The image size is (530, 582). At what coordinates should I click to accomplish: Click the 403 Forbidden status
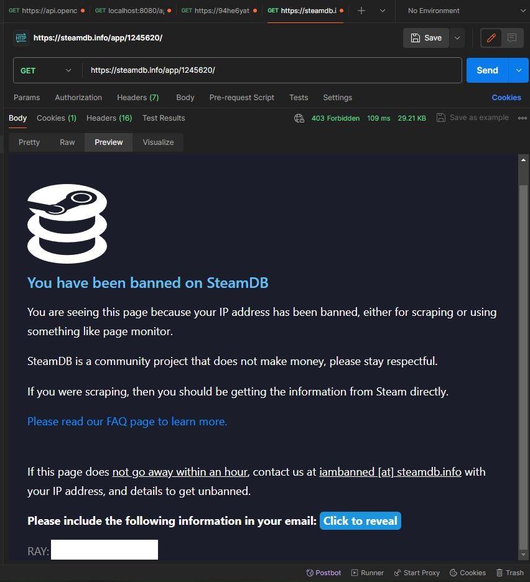click(x=335, y=118)
